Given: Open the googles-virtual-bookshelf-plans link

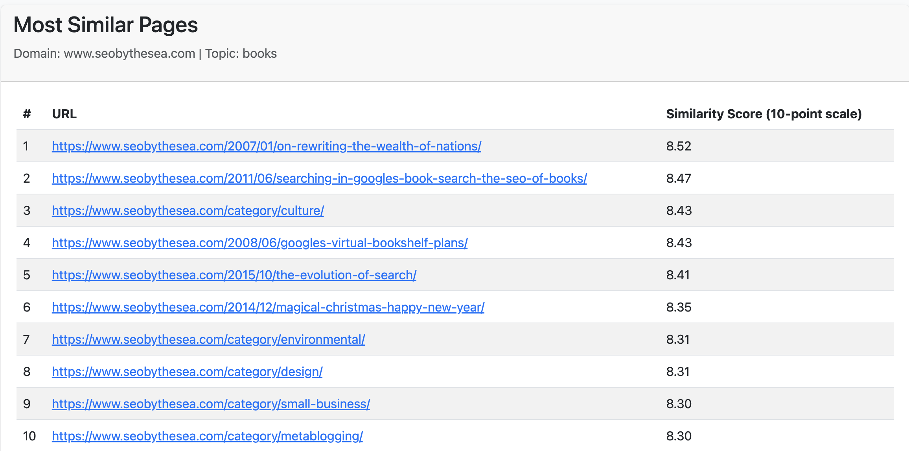Looking at the screenshot, I should pyautogui.click(x=259, y=243).
